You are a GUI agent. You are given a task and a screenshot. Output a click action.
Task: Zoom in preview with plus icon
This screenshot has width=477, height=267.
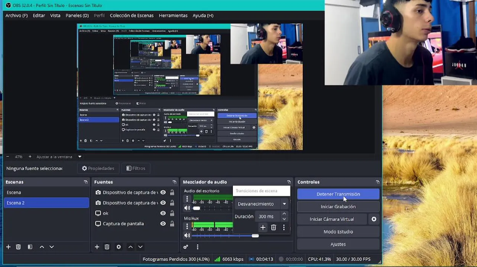click(30, 156)
